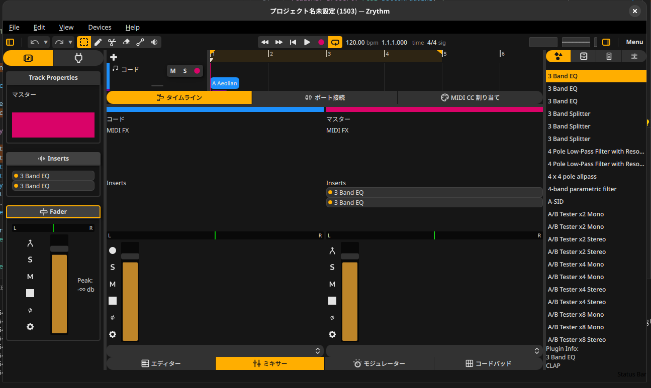The image size is (651, 388).
Task: Select the Audition speaker tool
Action: click(x=154, y=42)
